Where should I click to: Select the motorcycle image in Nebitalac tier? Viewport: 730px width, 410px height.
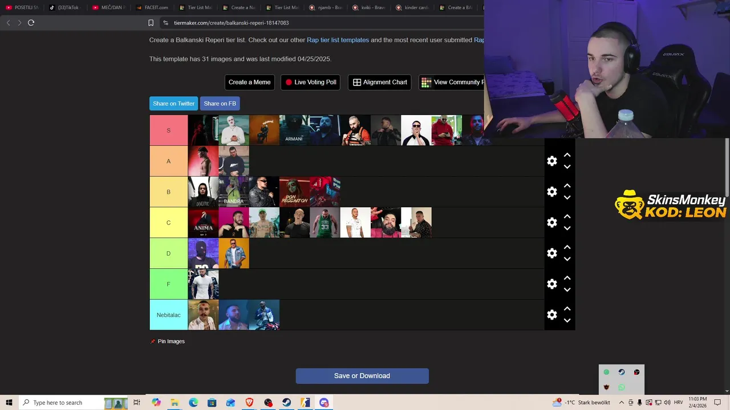point(264,315)
